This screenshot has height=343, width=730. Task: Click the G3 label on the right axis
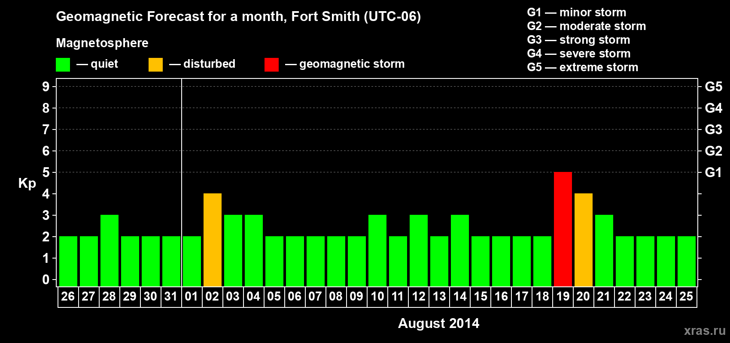714,129
